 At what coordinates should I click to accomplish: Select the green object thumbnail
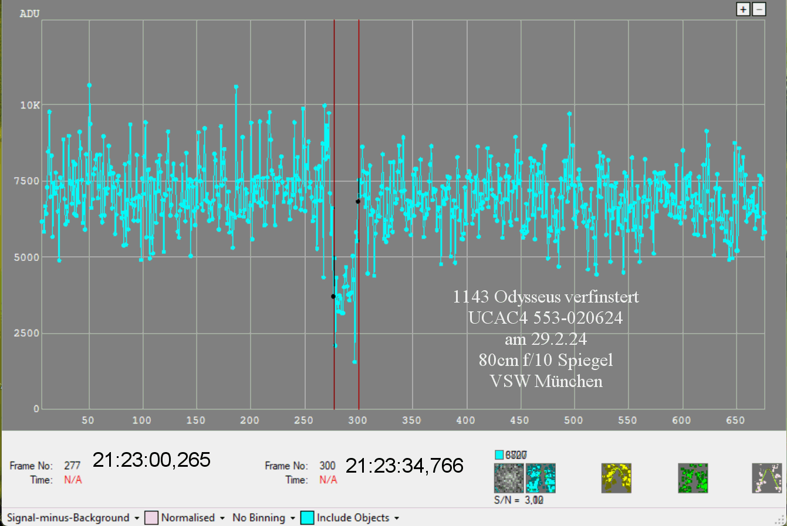coord(693,478)
